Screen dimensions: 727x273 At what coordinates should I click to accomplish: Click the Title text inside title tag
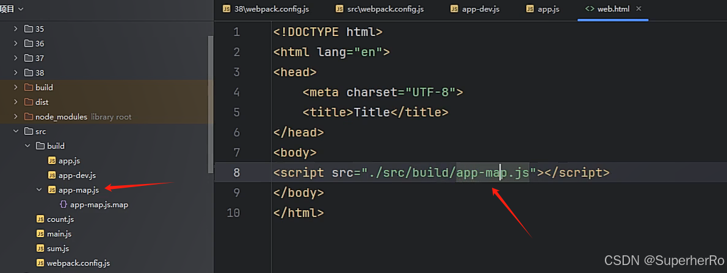tap(371, 112)
